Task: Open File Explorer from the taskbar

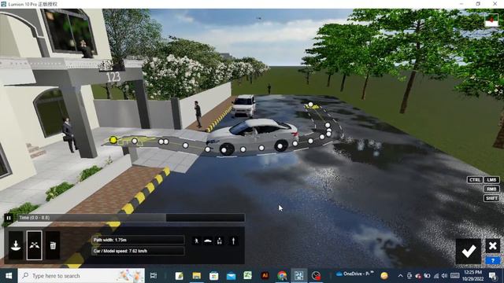Action: (x=197, y=276)
